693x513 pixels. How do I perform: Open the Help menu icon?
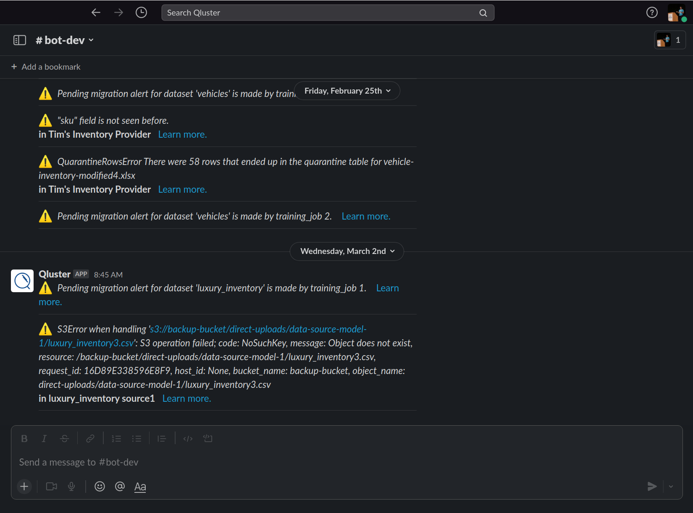(x=651, y=13)
